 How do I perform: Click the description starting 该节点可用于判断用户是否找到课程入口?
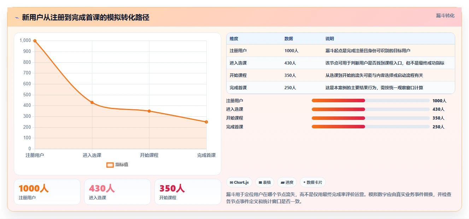pos(385,63)
